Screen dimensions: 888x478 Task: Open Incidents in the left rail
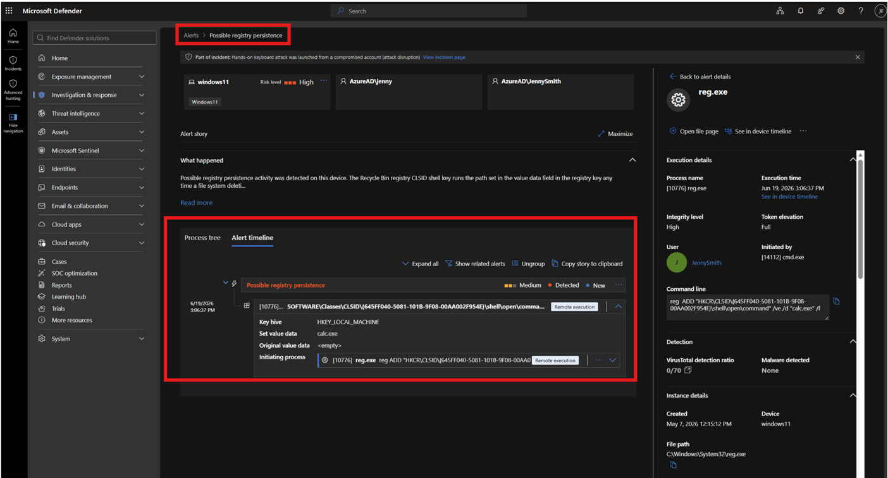[13, 63]
